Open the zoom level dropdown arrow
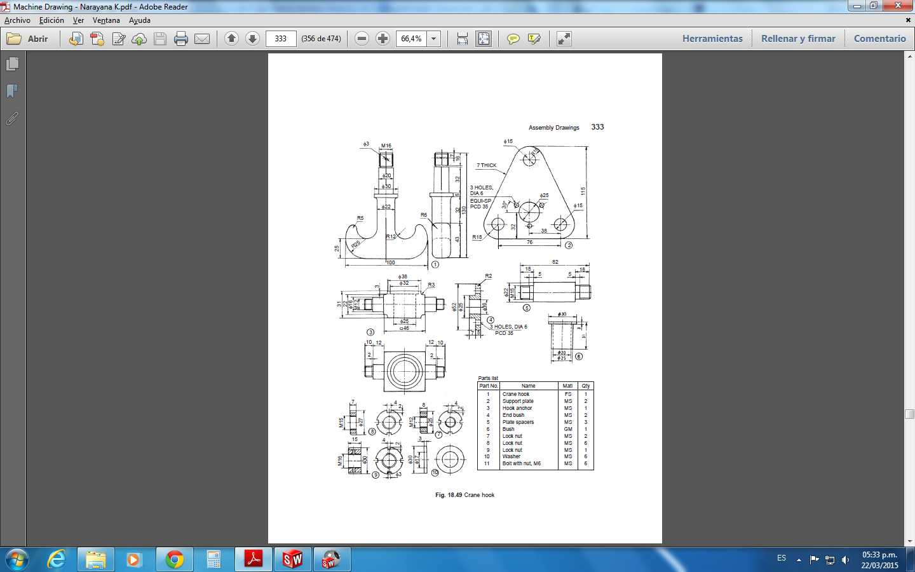The height and width of the screenshot is (572, 915). [x=434, y=39]
